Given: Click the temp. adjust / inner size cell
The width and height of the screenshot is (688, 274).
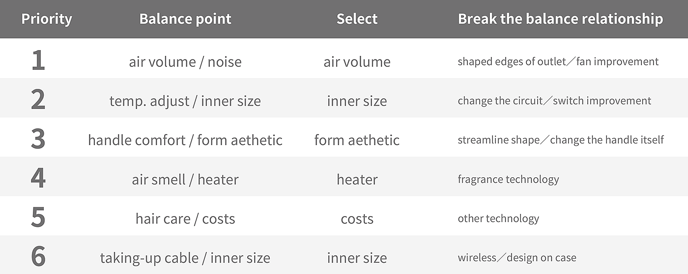Looking at the screenshot, I should pyautogui.click(x=185, y=101).
